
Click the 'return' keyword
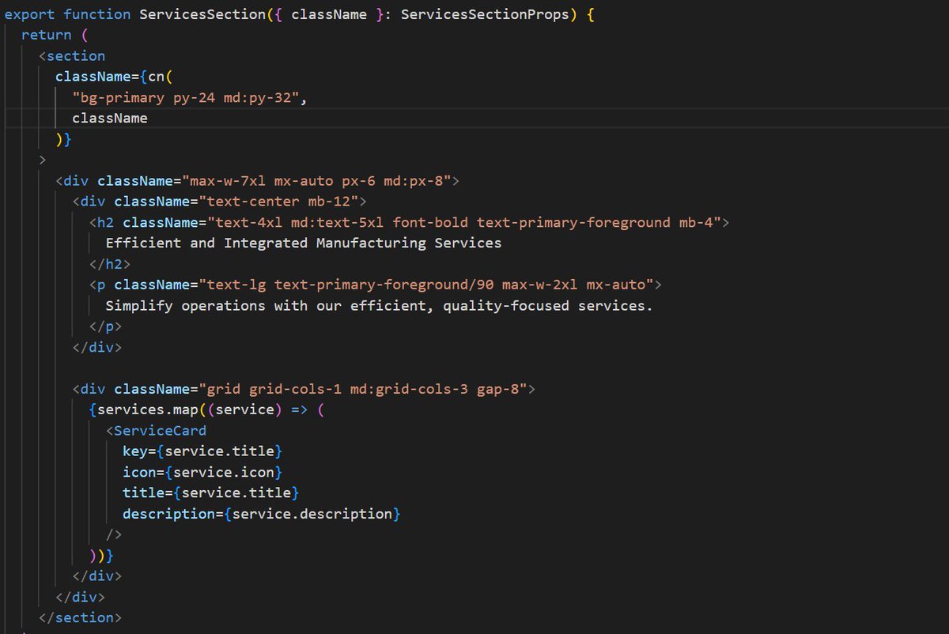[47, 35]
